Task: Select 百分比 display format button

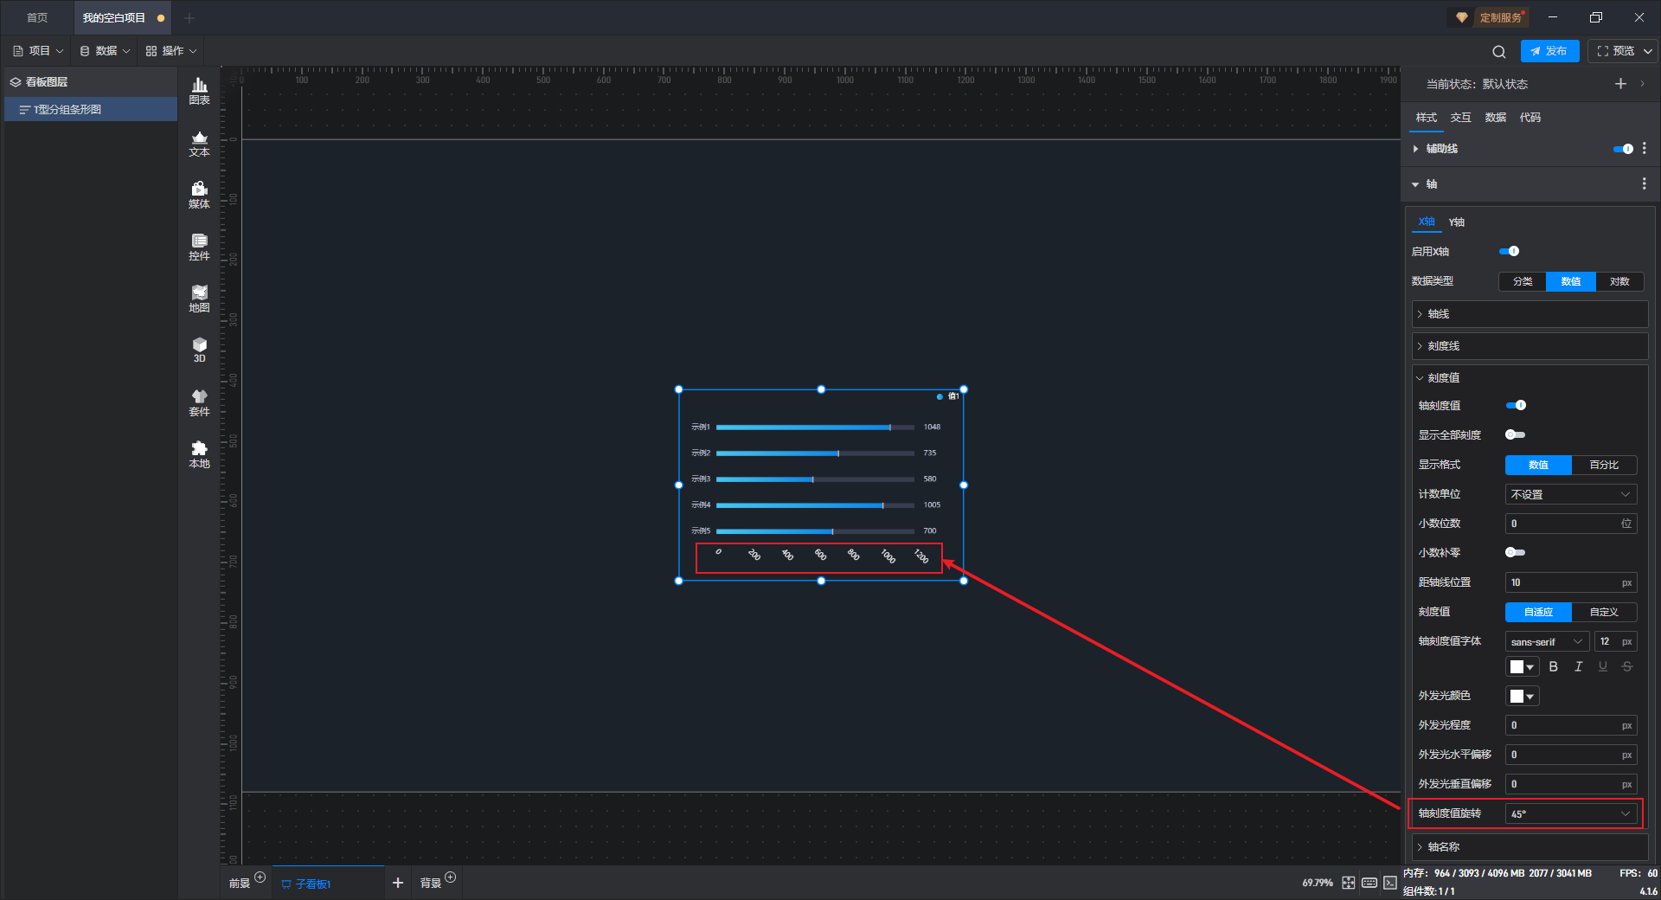Action: pyautogui.click(x=1604, y=465)
